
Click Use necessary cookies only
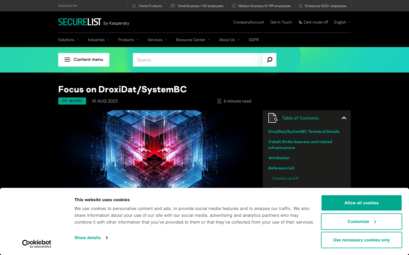(x=361, y=240)
